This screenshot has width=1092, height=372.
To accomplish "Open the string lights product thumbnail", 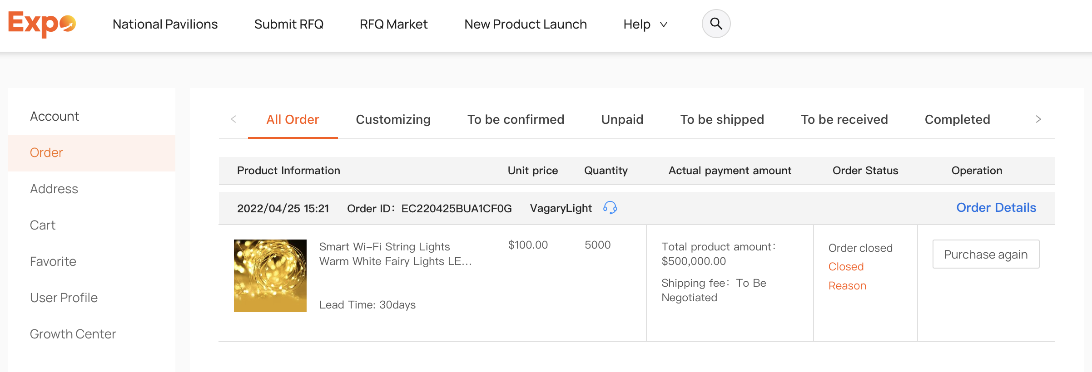I will coord(270,276).
